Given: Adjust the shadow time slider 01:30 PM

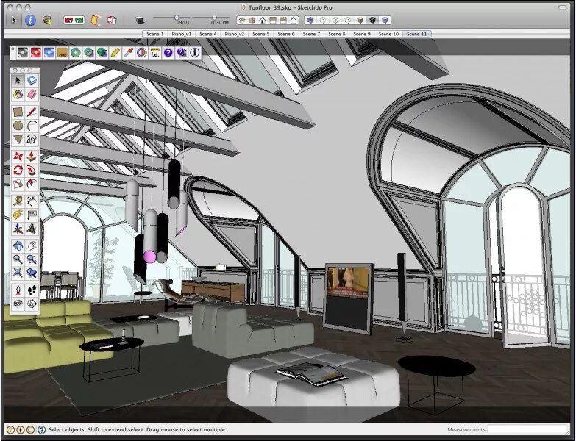Looking at the screenshot, I should click(214, 18).
